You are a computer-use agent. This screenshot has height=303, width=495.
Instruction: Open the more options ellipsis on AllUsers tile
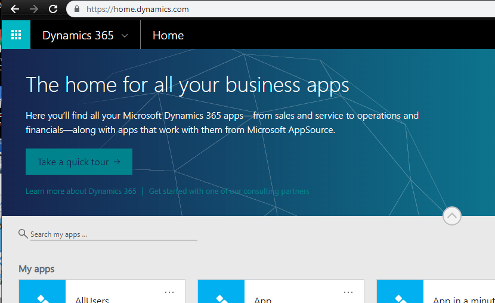coord(169,292)
